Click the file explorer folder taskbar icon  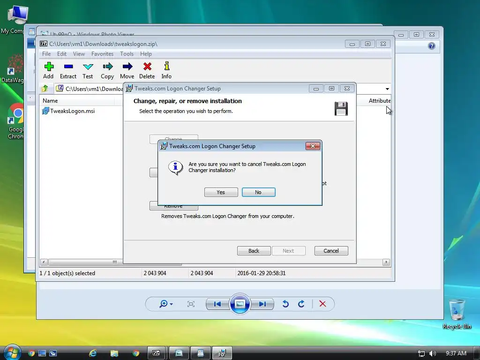pyautogui.click(x=114, y=353)
